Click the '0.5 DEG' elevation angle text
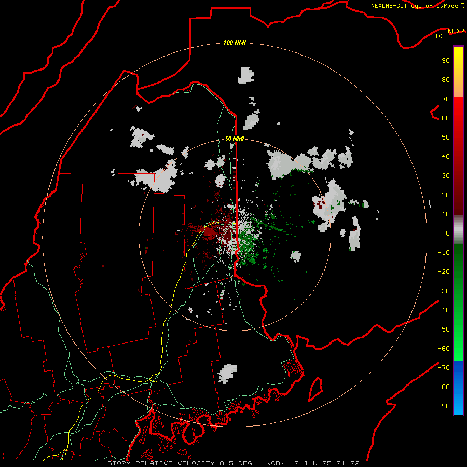The width and height of the screenshot is (467, 467). (236, 463)
